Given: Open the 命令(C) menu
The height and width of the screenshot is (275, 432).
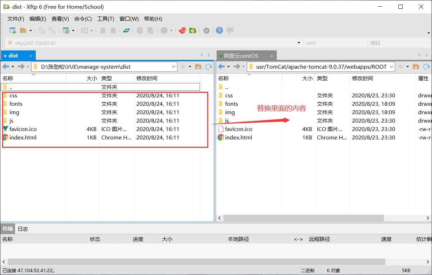Looking at the screenshot, I should [83, 19].
